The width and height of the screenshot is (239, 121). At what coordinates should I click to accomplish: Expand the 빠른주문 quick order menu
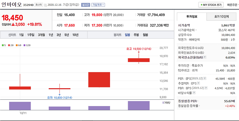pos(233,5)
